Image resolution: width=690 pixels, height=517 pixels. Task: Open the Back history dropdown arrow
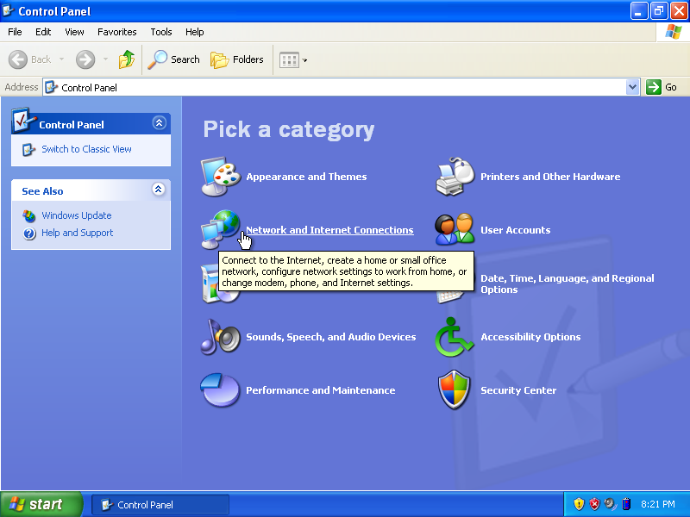click(61, 59)
